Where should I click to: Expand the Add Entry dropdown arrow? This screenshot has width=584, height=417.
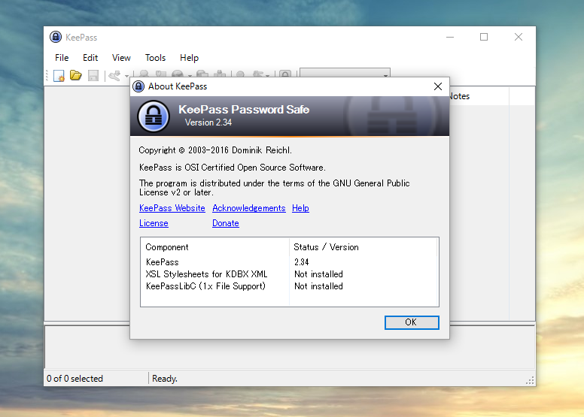pyautogui.click(x=126, y=75)
